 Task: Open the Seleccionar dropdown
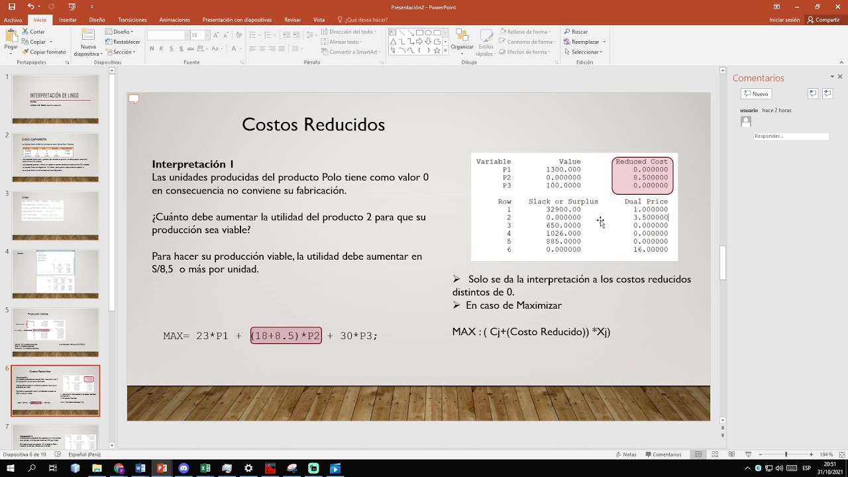click(x=583, y=52)
